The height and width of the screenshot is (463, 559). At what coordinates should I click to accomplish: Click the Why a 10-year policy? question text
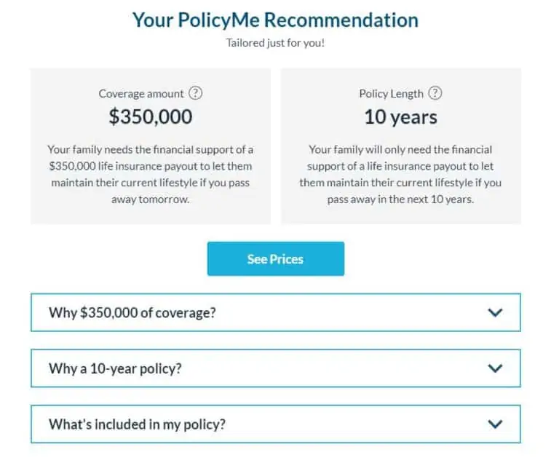pyautogui.click(x=115, y=368)
